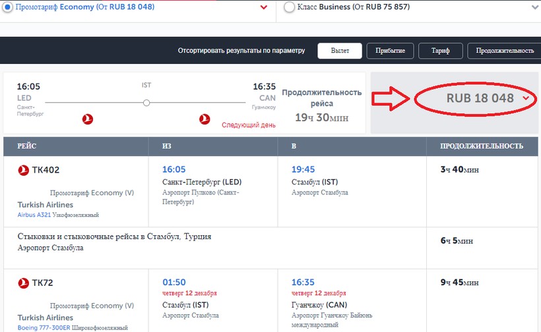Sort results by Продолжительность
The width and height of the screenshot is (541, 332).
click(504, 51)
